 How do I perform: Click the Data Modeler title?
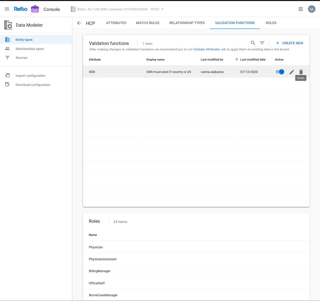pyautogui.click(x=29, y=25)
